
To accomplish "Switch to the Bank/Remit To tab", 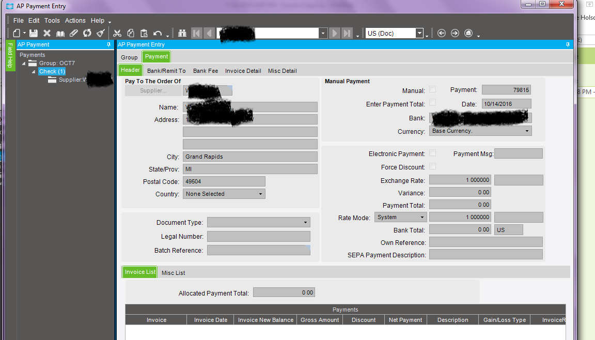I will [x=166, y=71].
